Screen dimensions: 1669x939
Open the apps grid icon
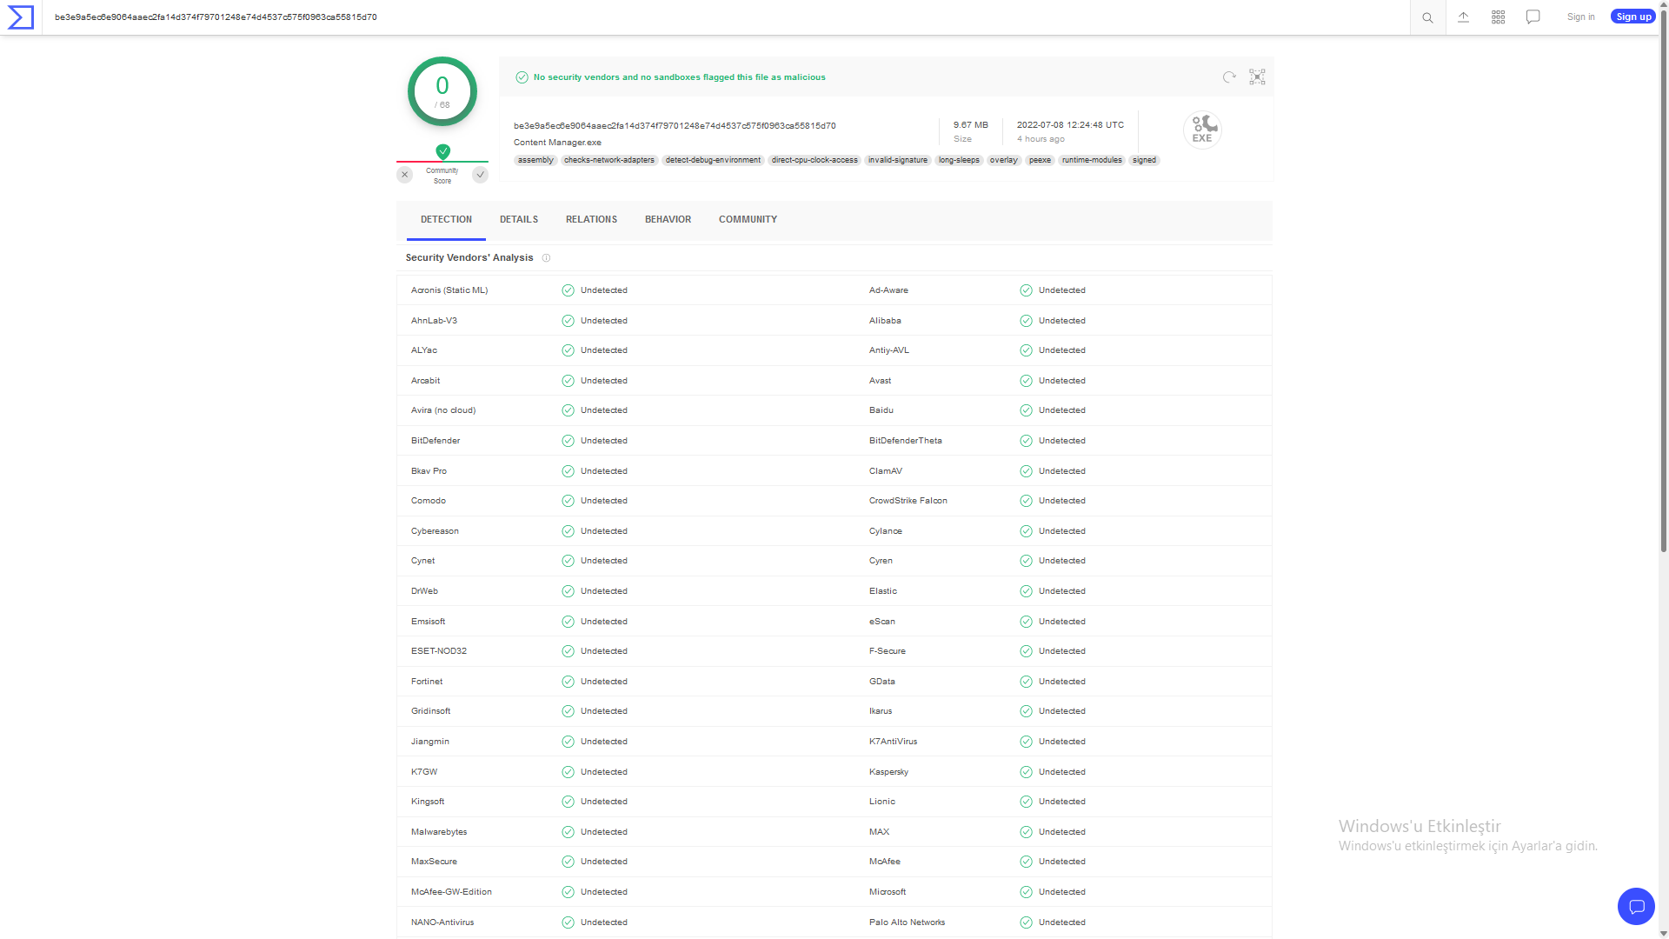[1498, 17]
